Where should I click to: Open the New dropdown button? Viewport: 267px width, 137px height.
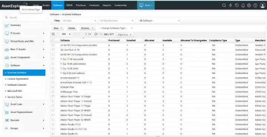click(x=58, y=28)
